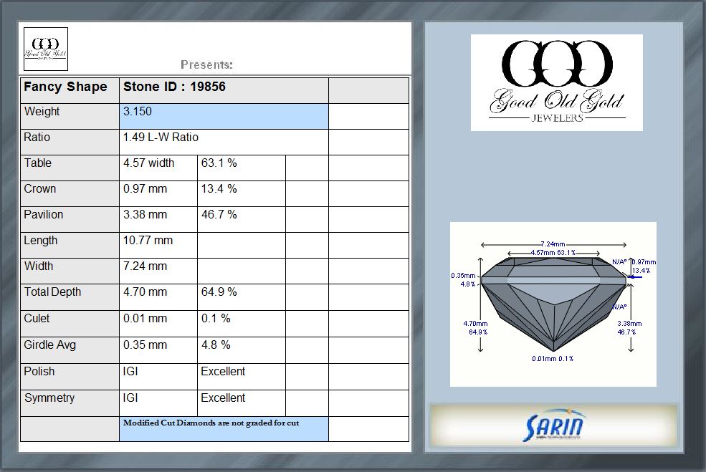Select the '0.01mm 0.1%' culet label on the diagram
The image size is (706, 472).
(553, 359)
